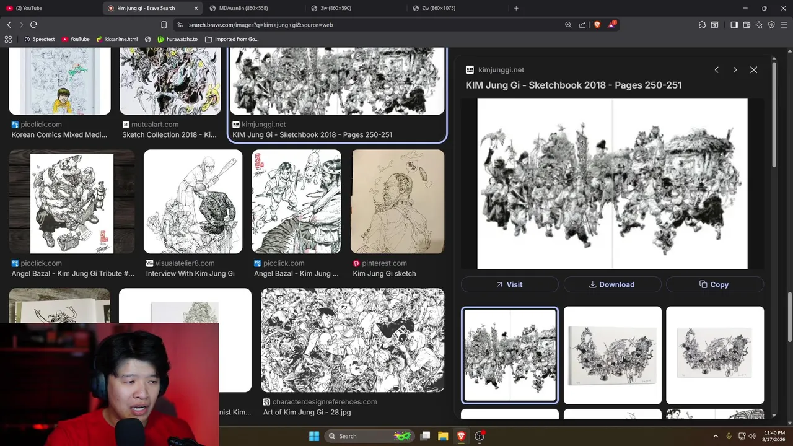Show hidden system tray icons
Image resolution: width=793 pixels, height=446 pixels.
click(716, 436)
